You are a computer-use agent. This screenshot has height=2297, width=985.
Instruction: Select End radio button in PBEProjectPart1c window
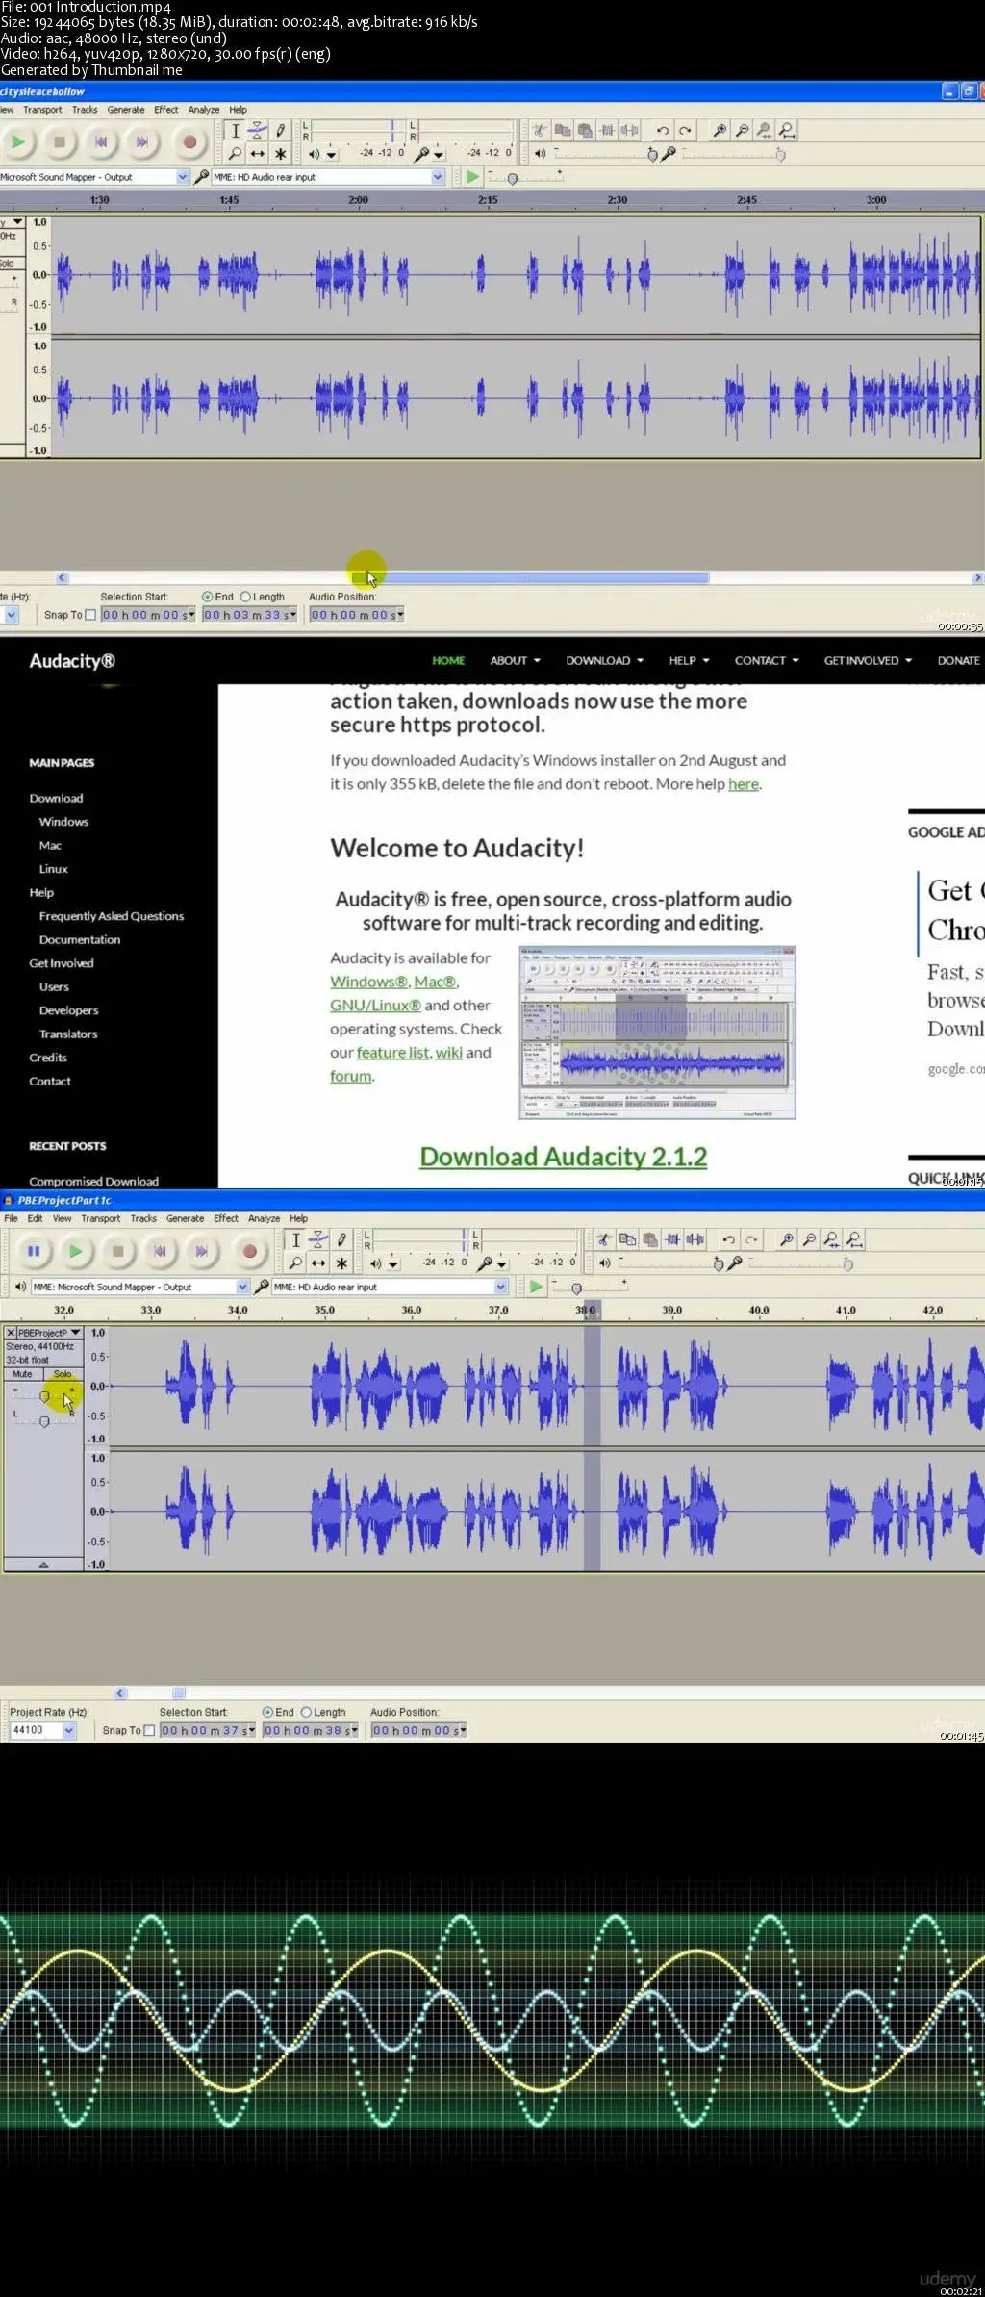tap(268, 1712)
